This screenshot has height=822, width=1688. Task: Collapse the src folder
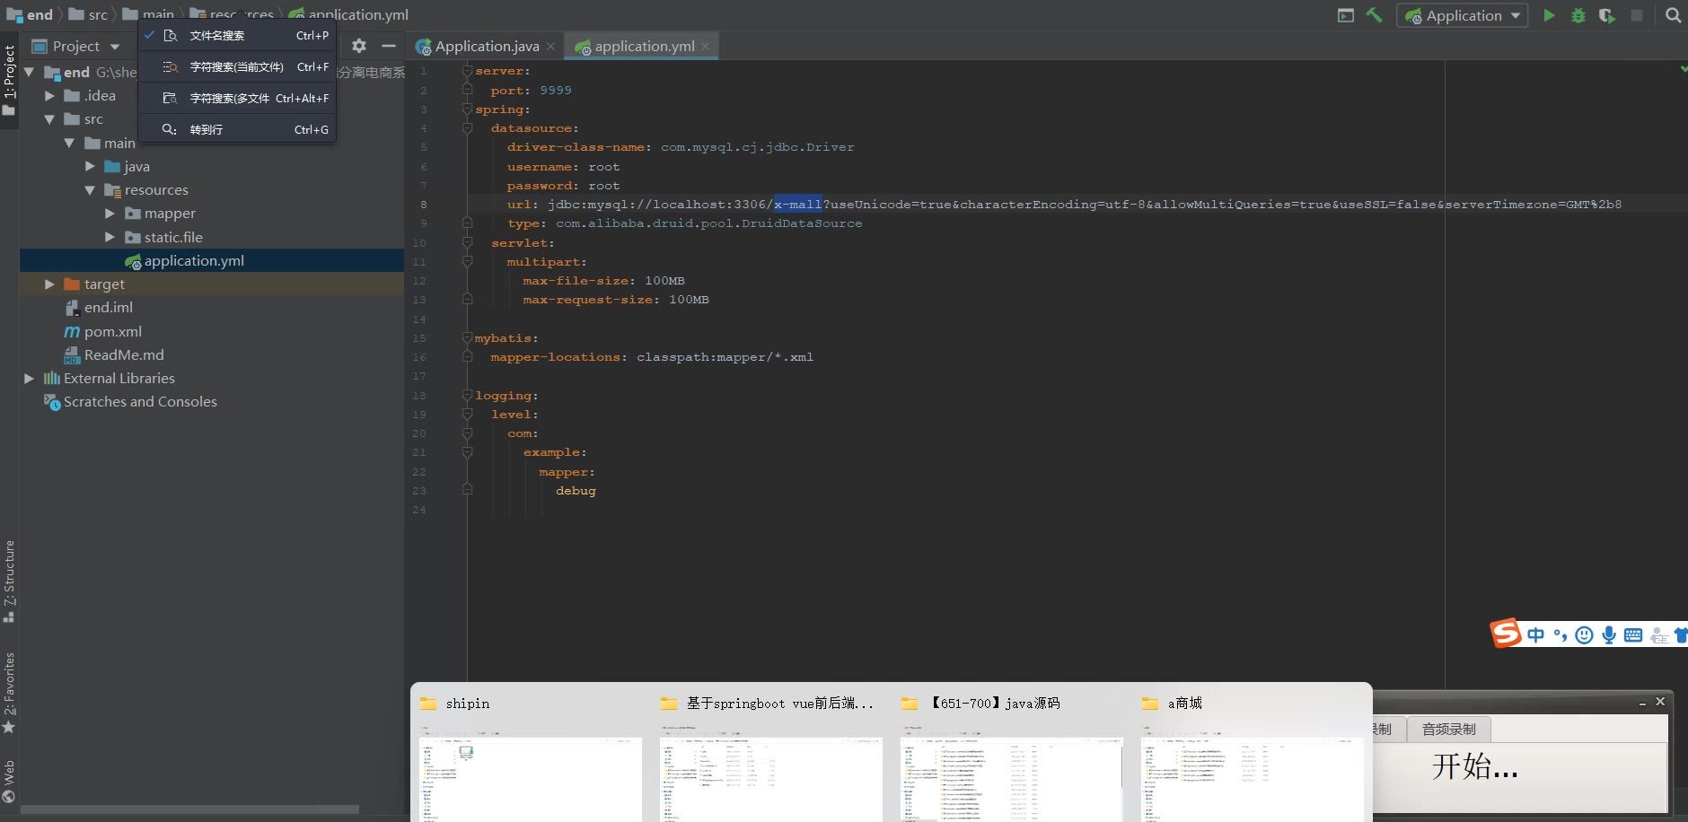49,119
